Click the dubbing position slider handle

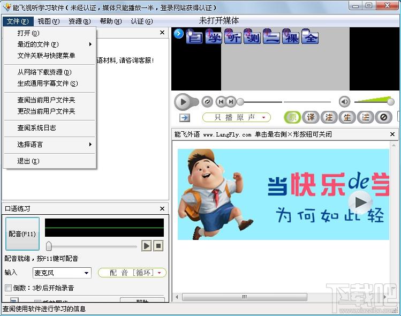tap(49, 246)
